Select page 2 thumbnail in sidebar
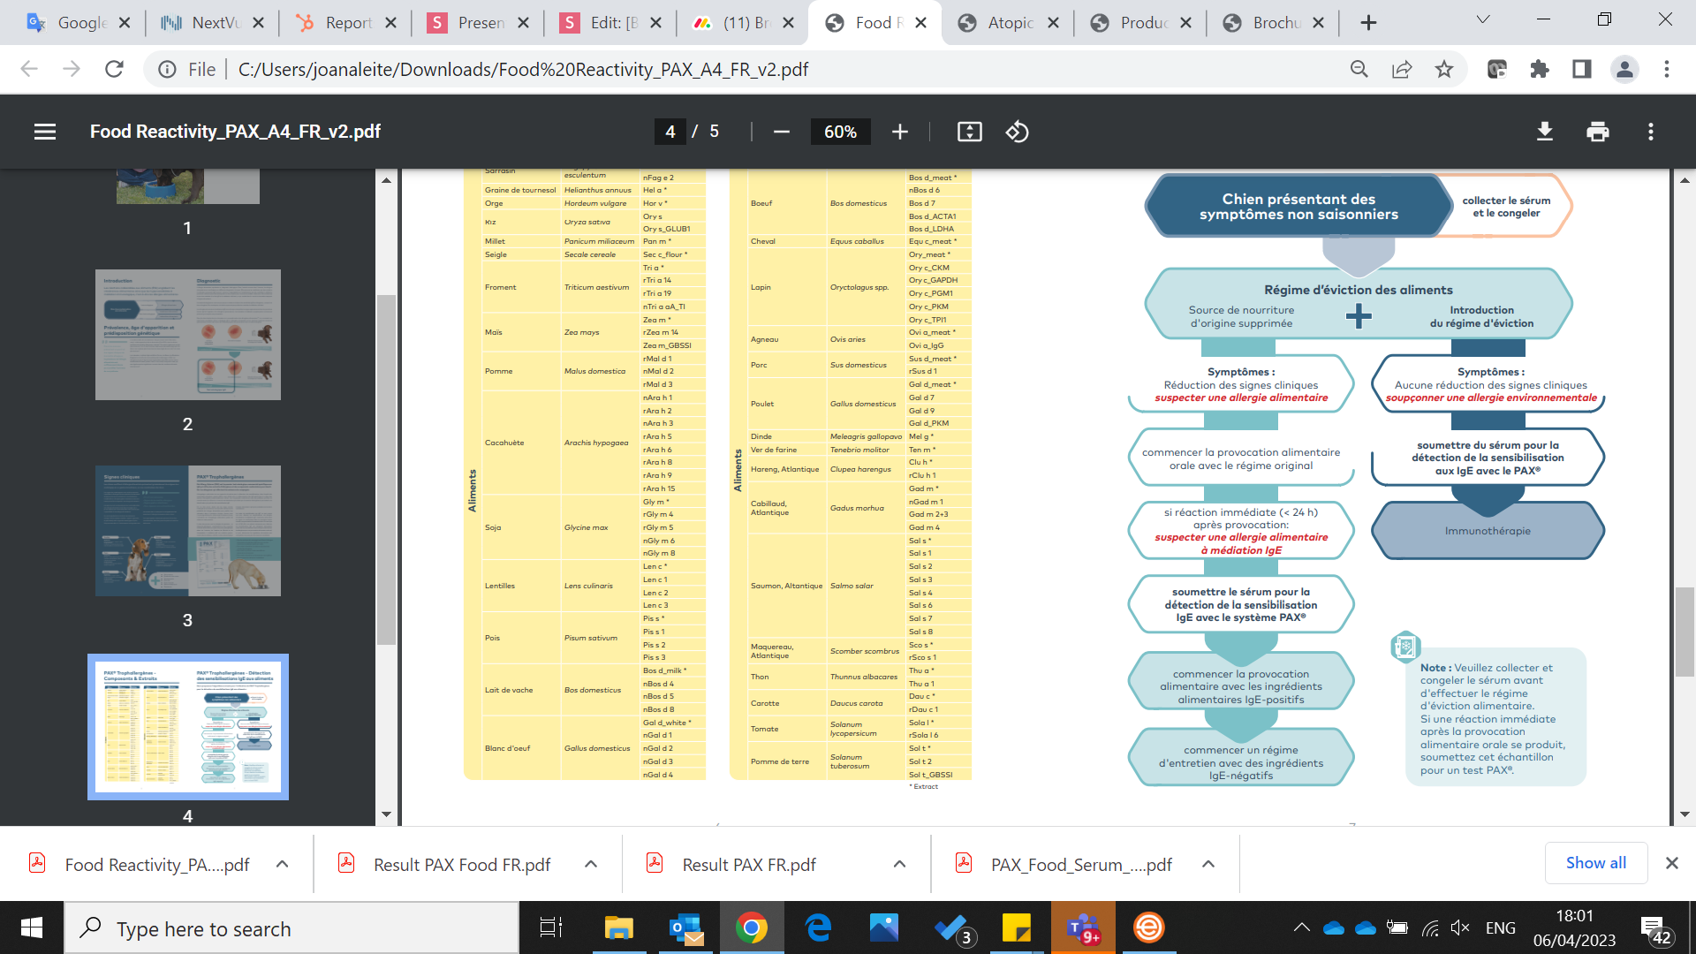 (187, 335)
